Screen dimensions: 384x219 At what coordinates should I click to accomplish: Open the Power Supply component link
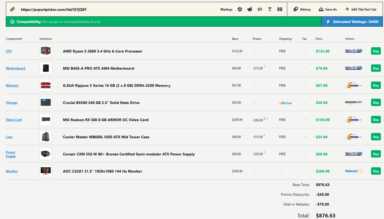pyautogui.click(x=10, y=154)
